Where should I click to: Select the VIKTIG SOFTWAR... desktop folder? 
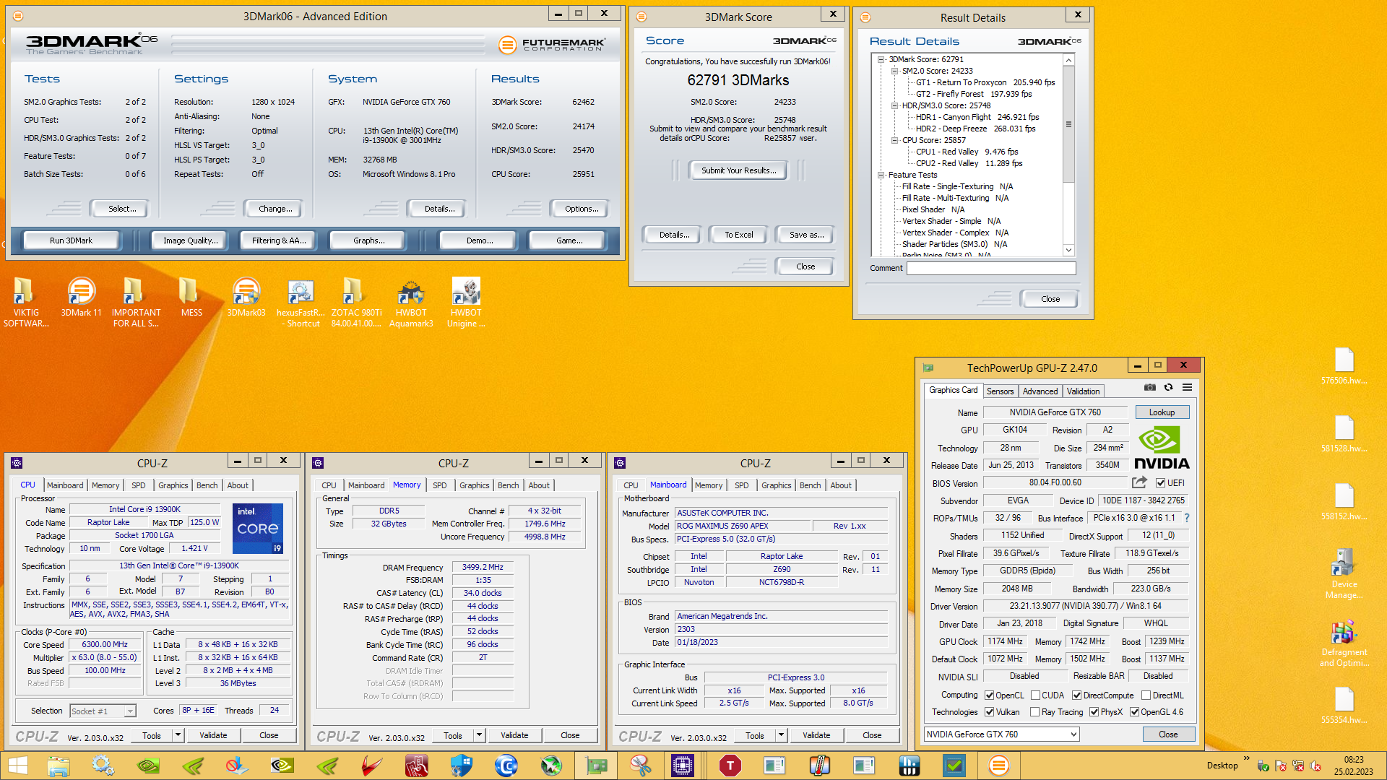26,303
